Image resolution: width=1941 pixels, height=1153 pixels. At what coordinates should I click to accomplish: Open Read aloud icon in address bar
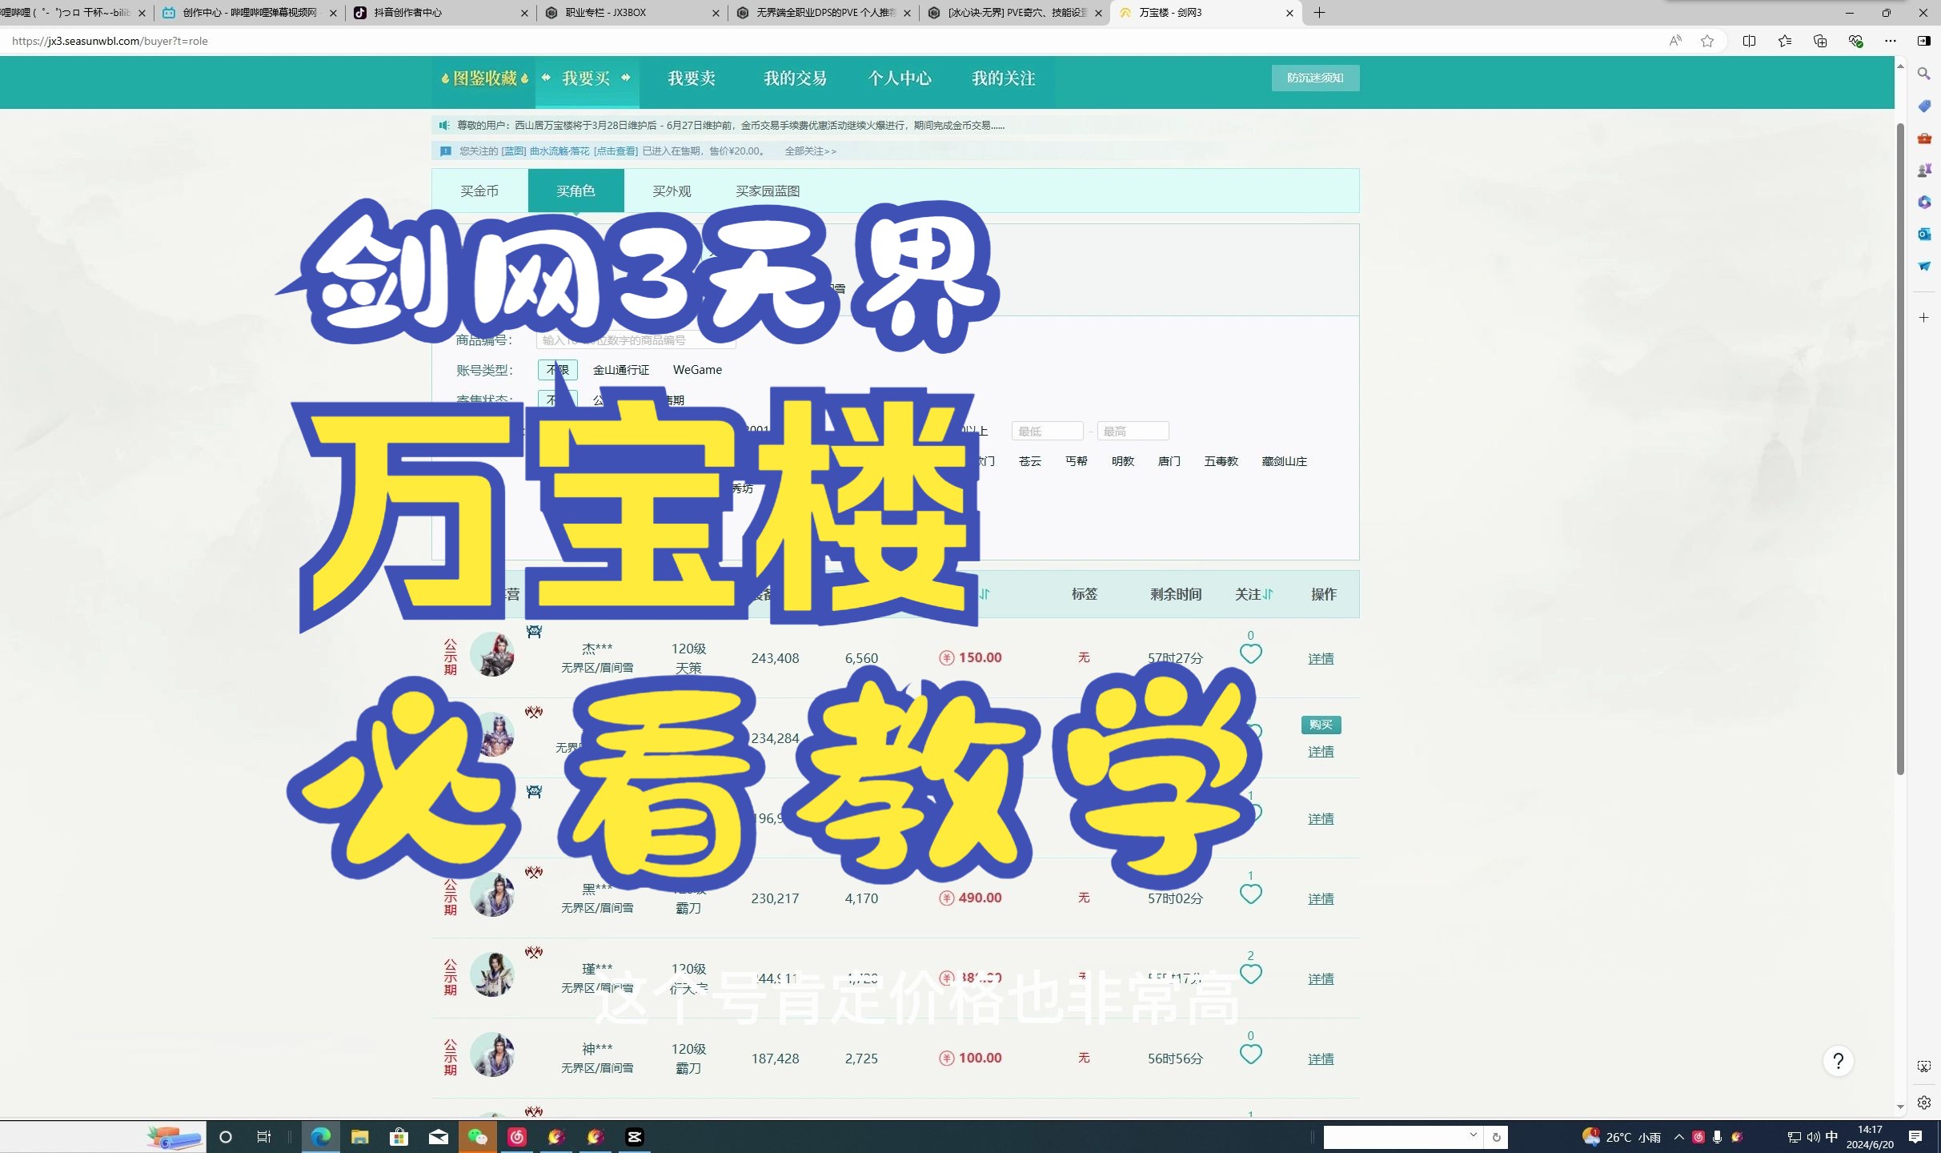pyautogui.click(x=1674, y=41)
